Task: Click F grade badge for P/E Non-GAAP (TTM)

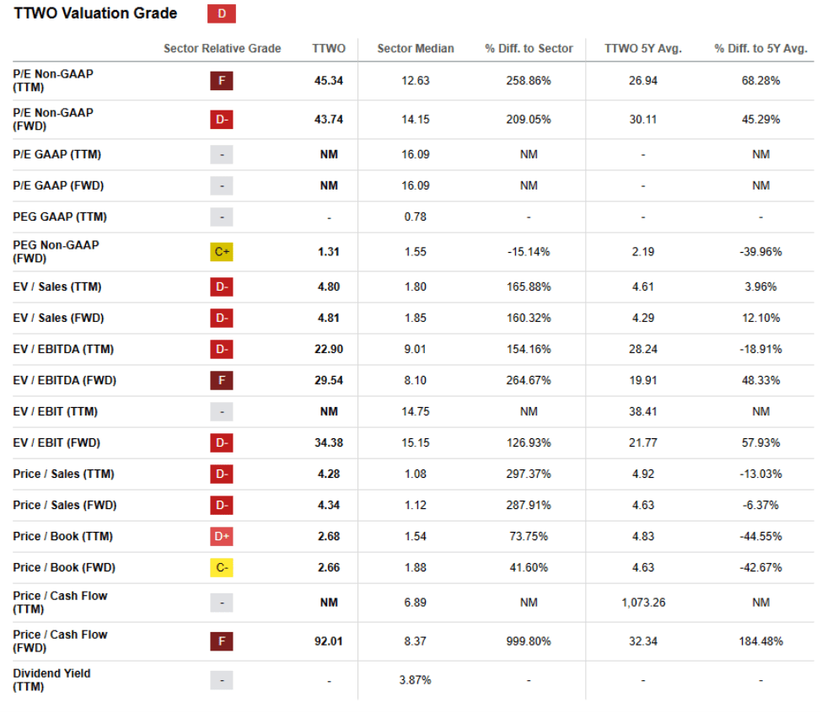Action: [x=221, y=81]
